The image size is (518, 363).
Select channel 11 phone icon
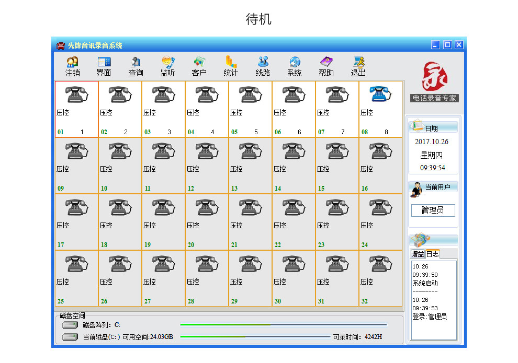(164, 151)
